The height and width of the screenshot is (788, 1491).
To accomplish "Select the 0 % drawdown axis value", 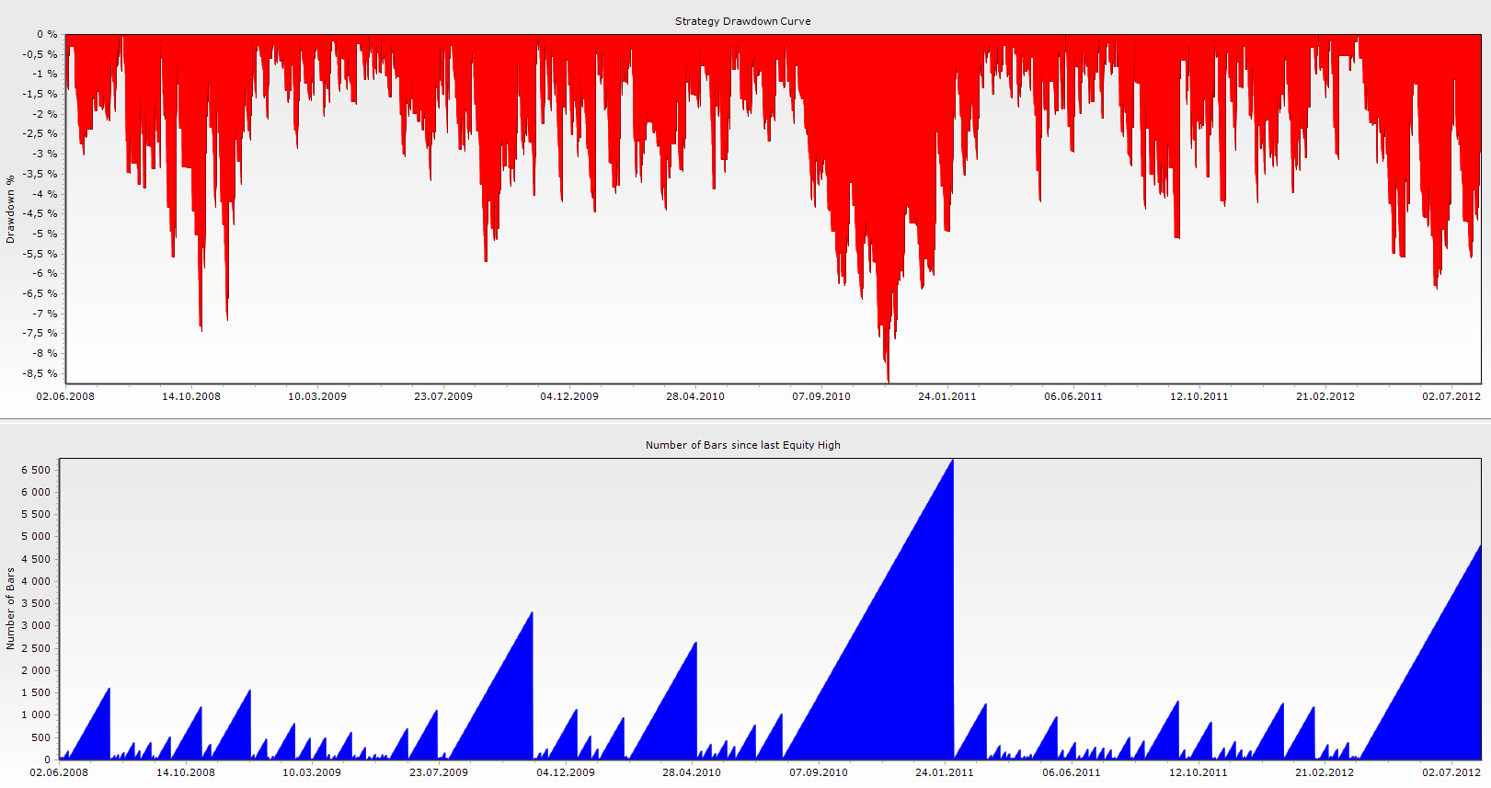I will [47, 34].
